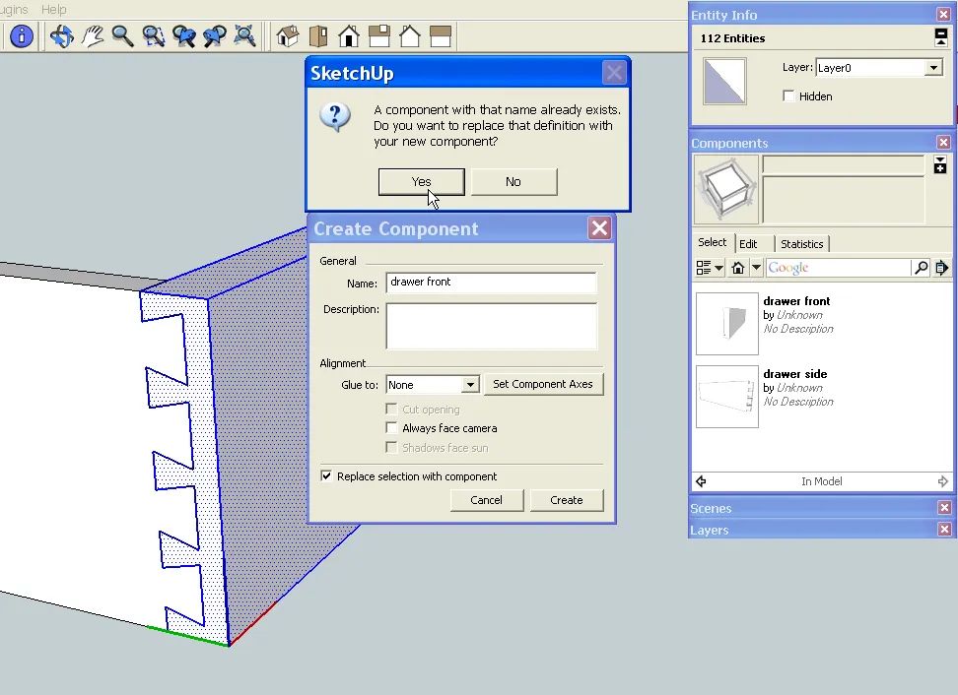Select the Zoom magnifier tool
This screenshot has width=958, height=695.
(x=123, y=36)
